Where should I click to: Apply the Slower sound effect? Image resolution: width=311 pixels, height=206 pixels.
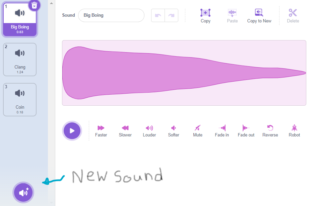click(x=125, y=130)
